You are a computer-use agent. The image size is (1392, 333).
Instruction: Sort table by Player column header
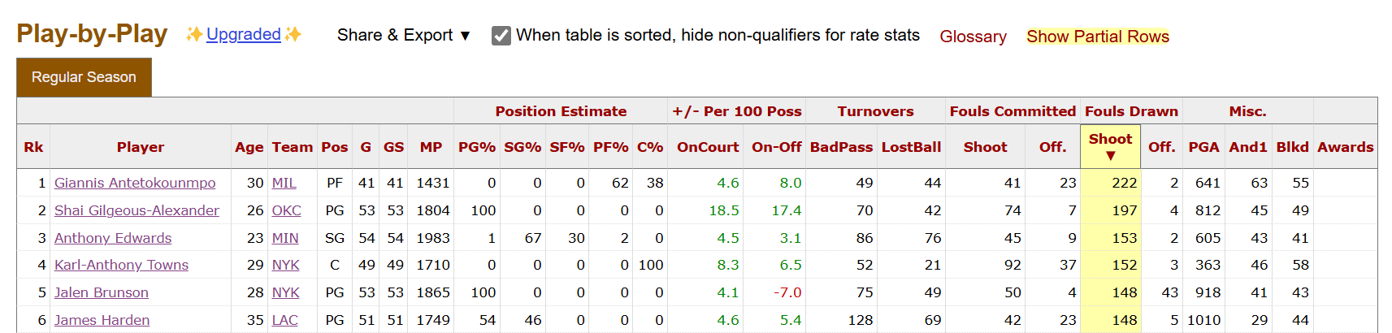tap(141, 147)
